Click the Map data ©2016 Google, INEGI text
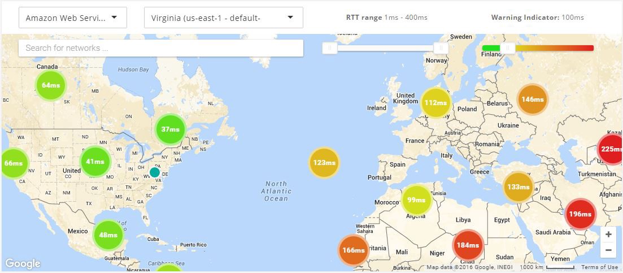The image size is (623, 273). [469, 267]
